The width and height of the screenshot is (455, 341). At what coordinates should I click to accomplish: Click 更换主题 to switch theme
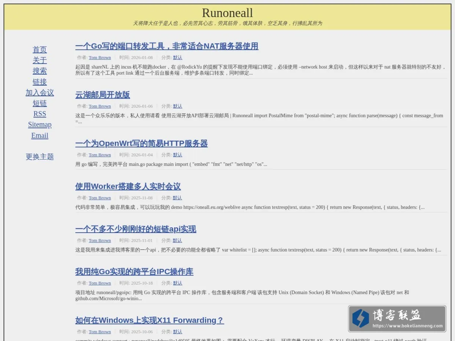(39, 156)
